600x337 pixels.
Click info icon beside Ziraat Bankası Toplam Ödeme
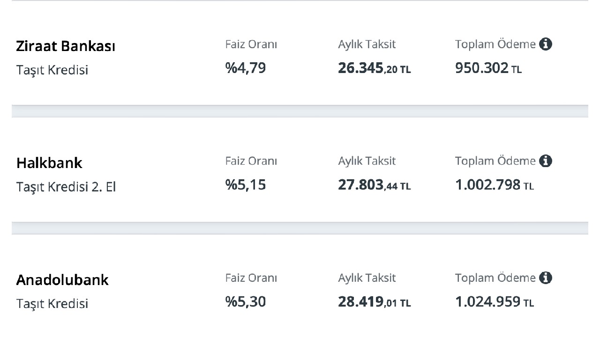click(x=546, y=44)
